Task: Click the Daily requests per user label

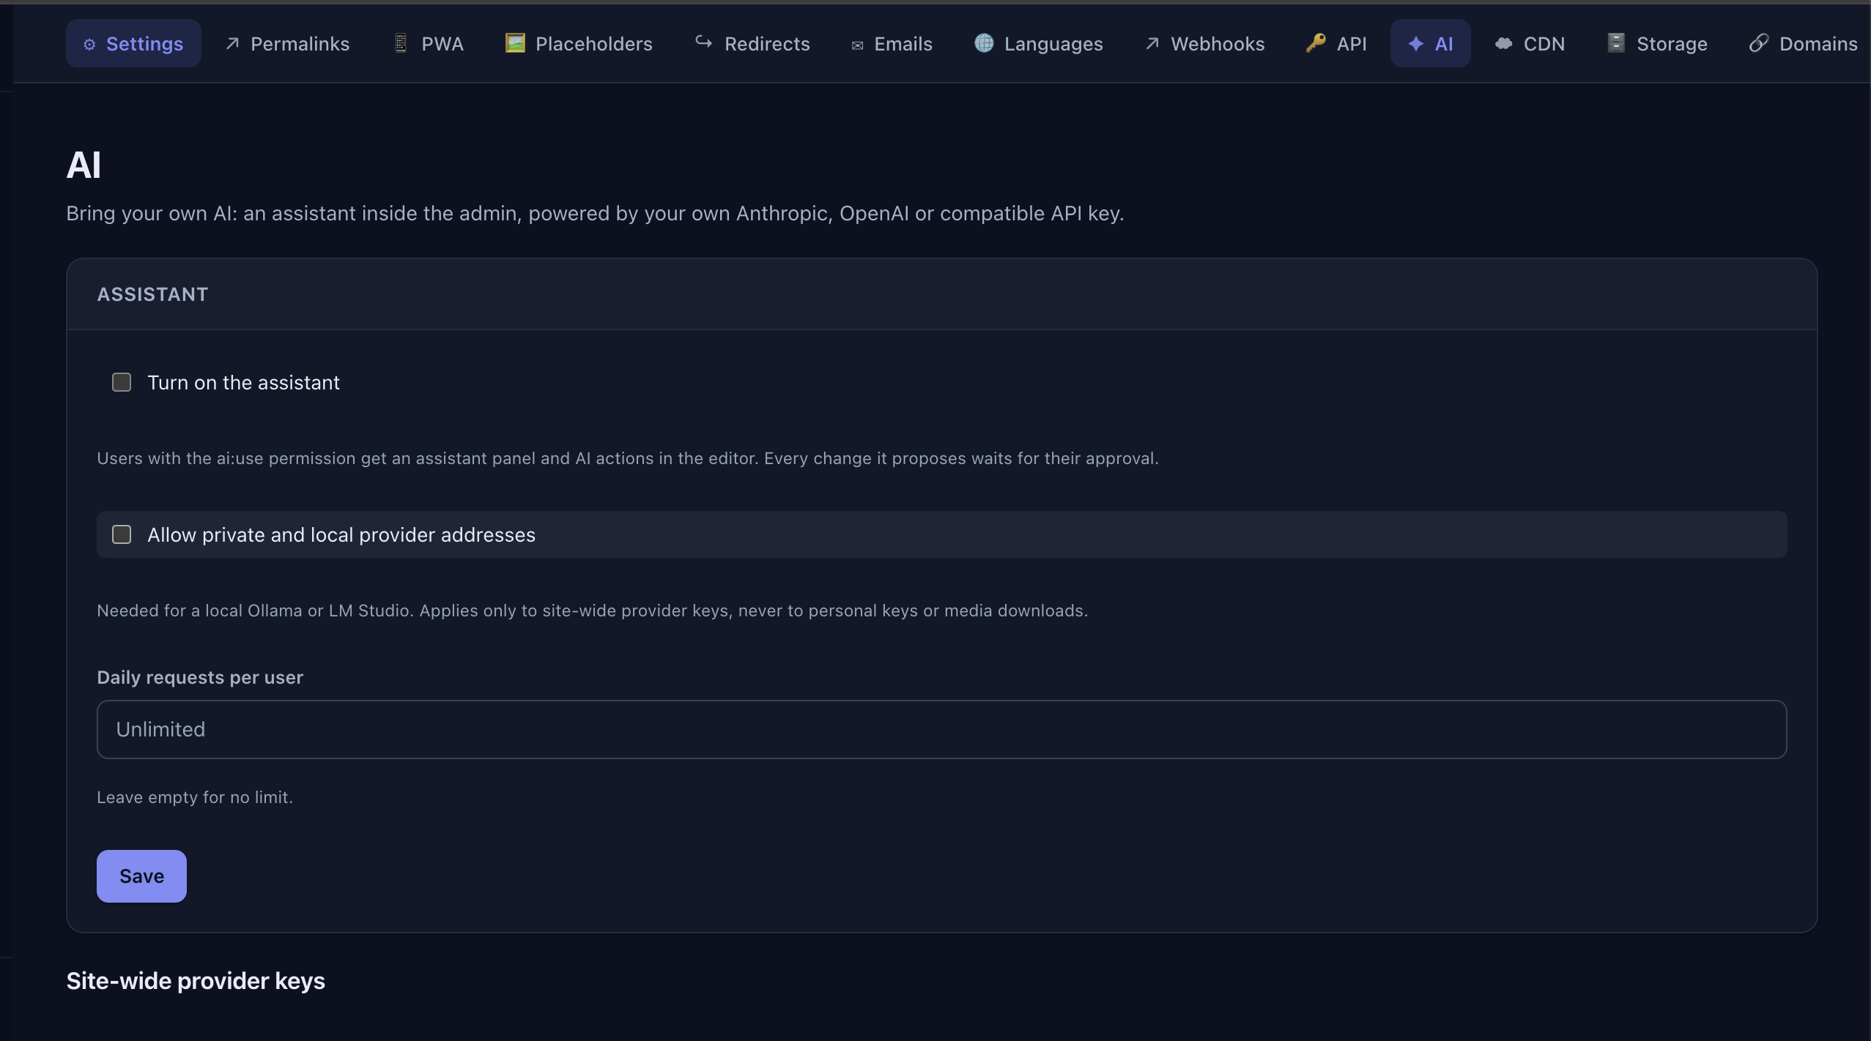Action: click(200, 677)
